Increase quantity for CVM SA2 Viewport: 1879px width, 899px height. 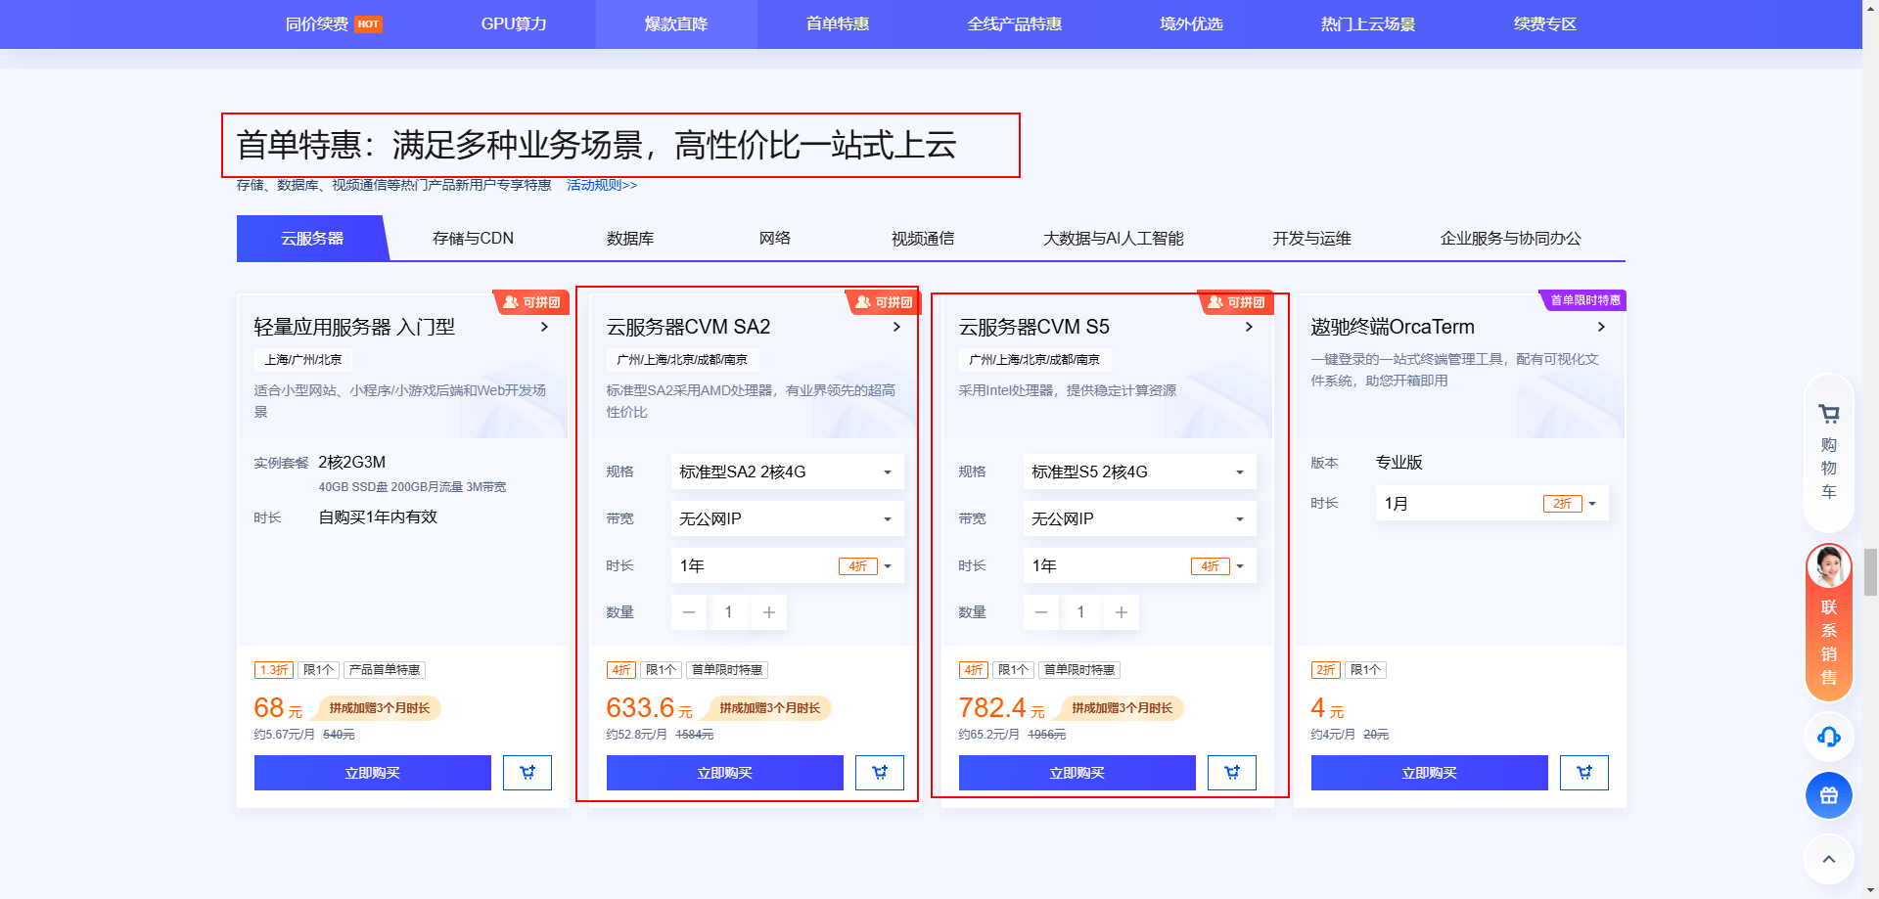pos(769,612)
